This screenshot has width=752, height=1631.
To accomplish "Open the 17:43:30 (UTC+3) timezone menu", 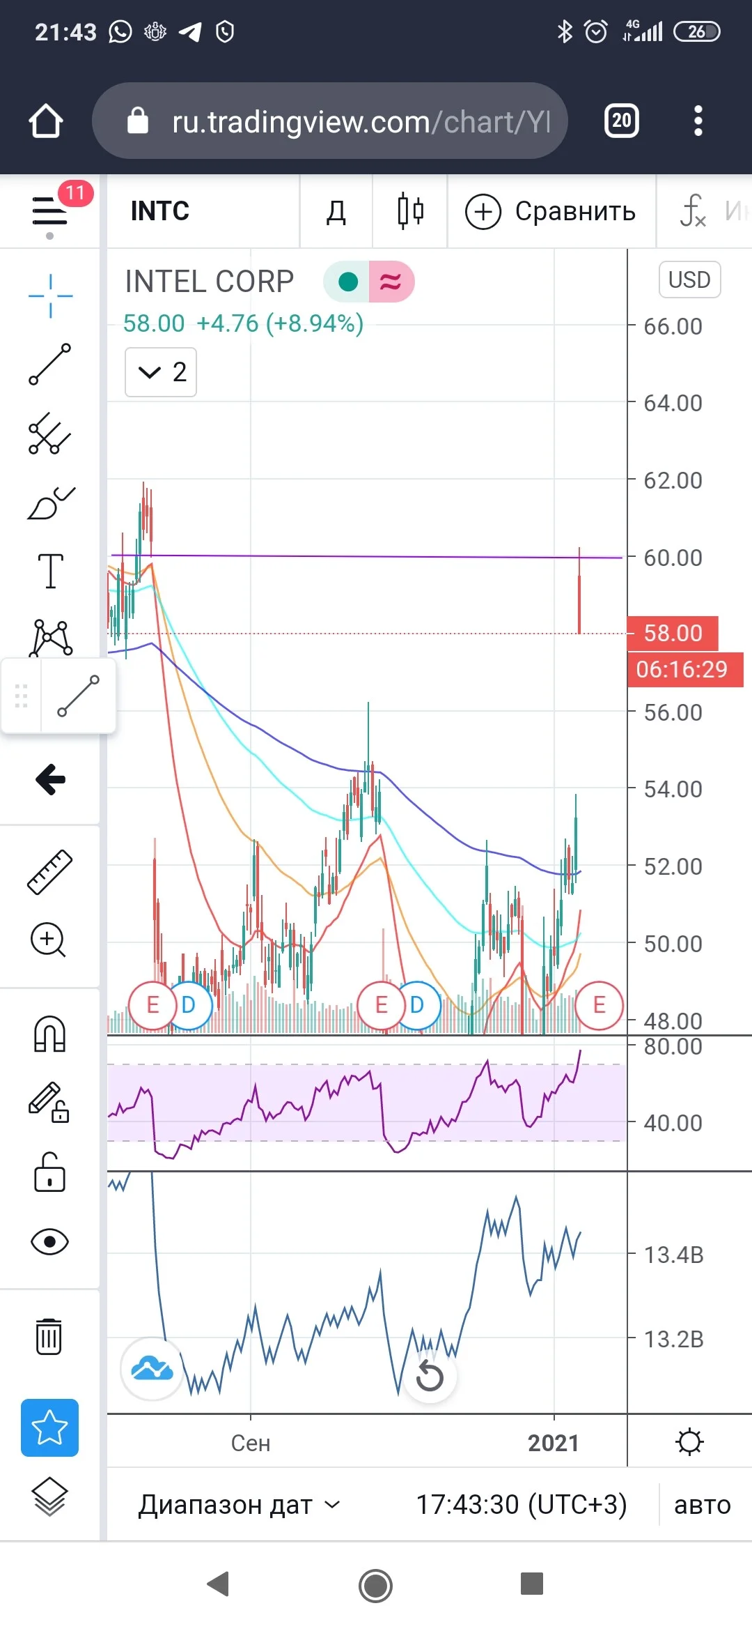I will click(522, 1504).
